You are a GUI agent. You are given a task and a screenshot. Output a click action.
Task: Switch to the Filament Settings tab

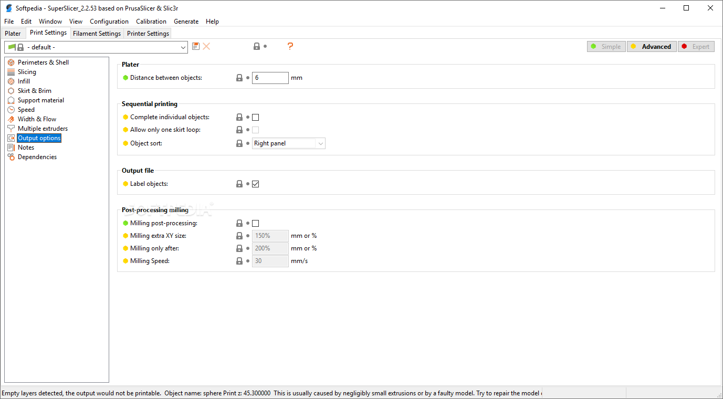pyautogui.click(x=97, y=34)
